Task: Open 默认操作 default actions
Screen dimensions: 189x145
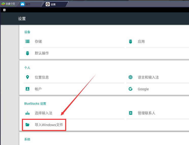Action: pos(74,53)
